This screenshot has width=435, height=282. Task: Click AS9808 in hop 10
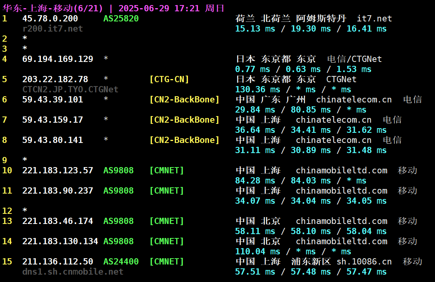point(118,170)
